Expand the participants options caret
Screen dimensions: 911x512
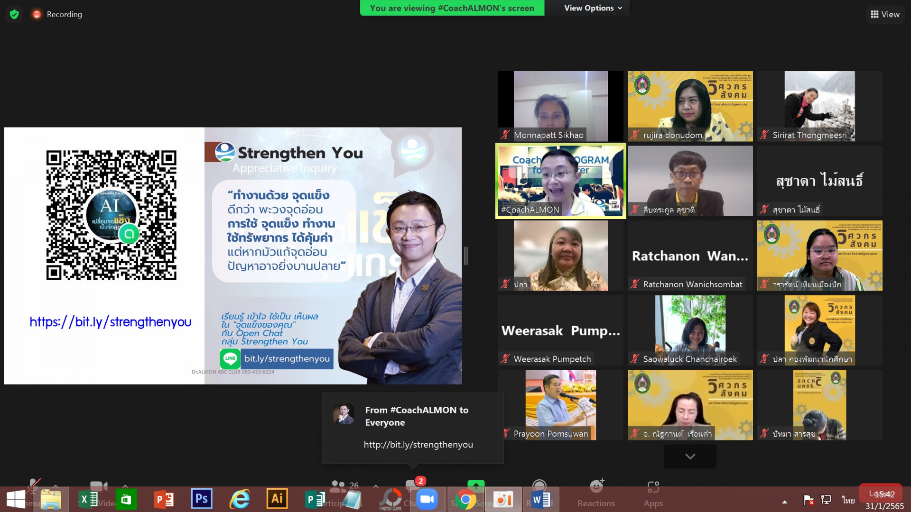coord(376,486)
